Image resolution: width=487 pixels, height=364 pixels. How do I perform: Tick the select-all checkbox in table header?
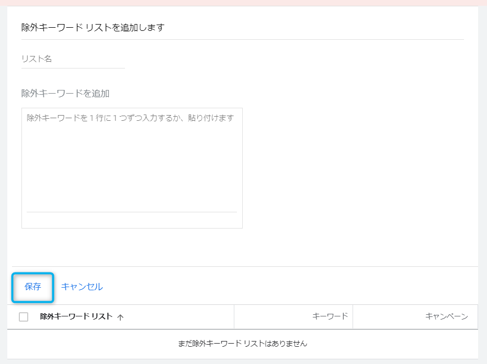tap(24, 317)
